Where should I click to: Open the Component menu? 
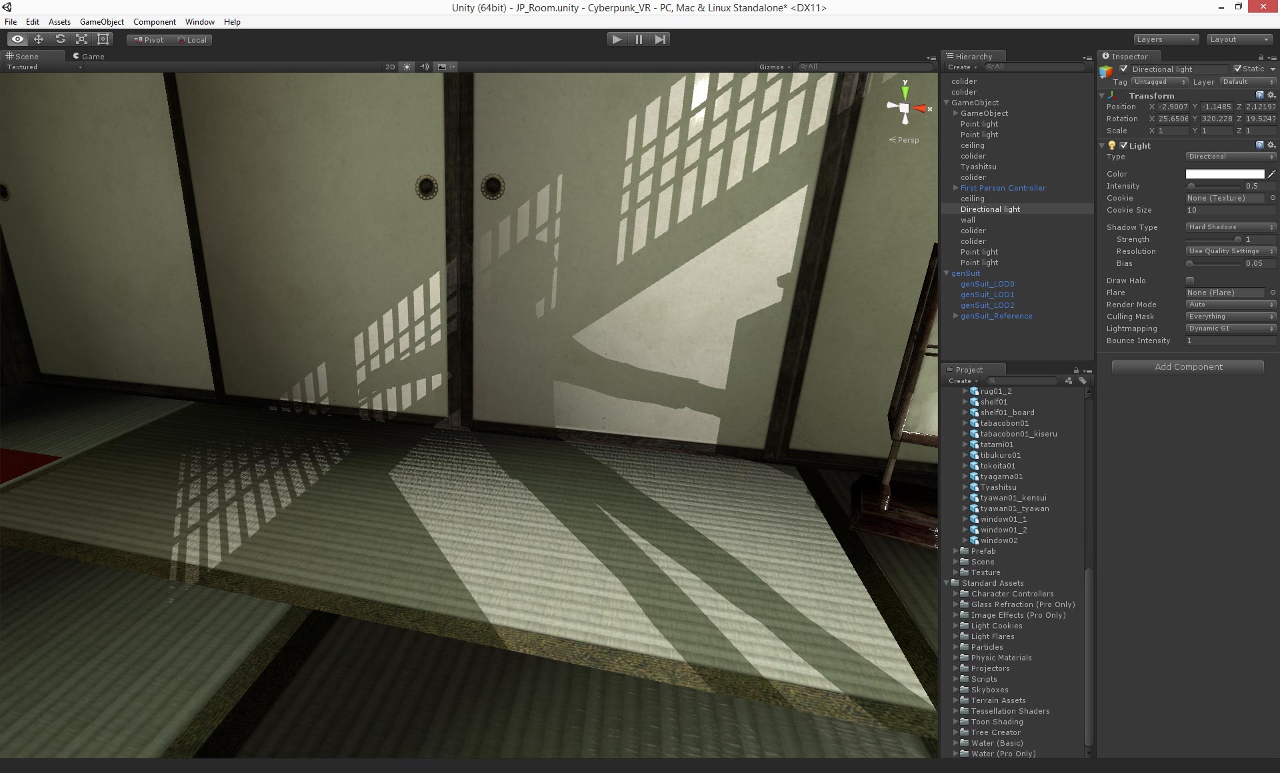pyautogui.click(x=154, y=22)
